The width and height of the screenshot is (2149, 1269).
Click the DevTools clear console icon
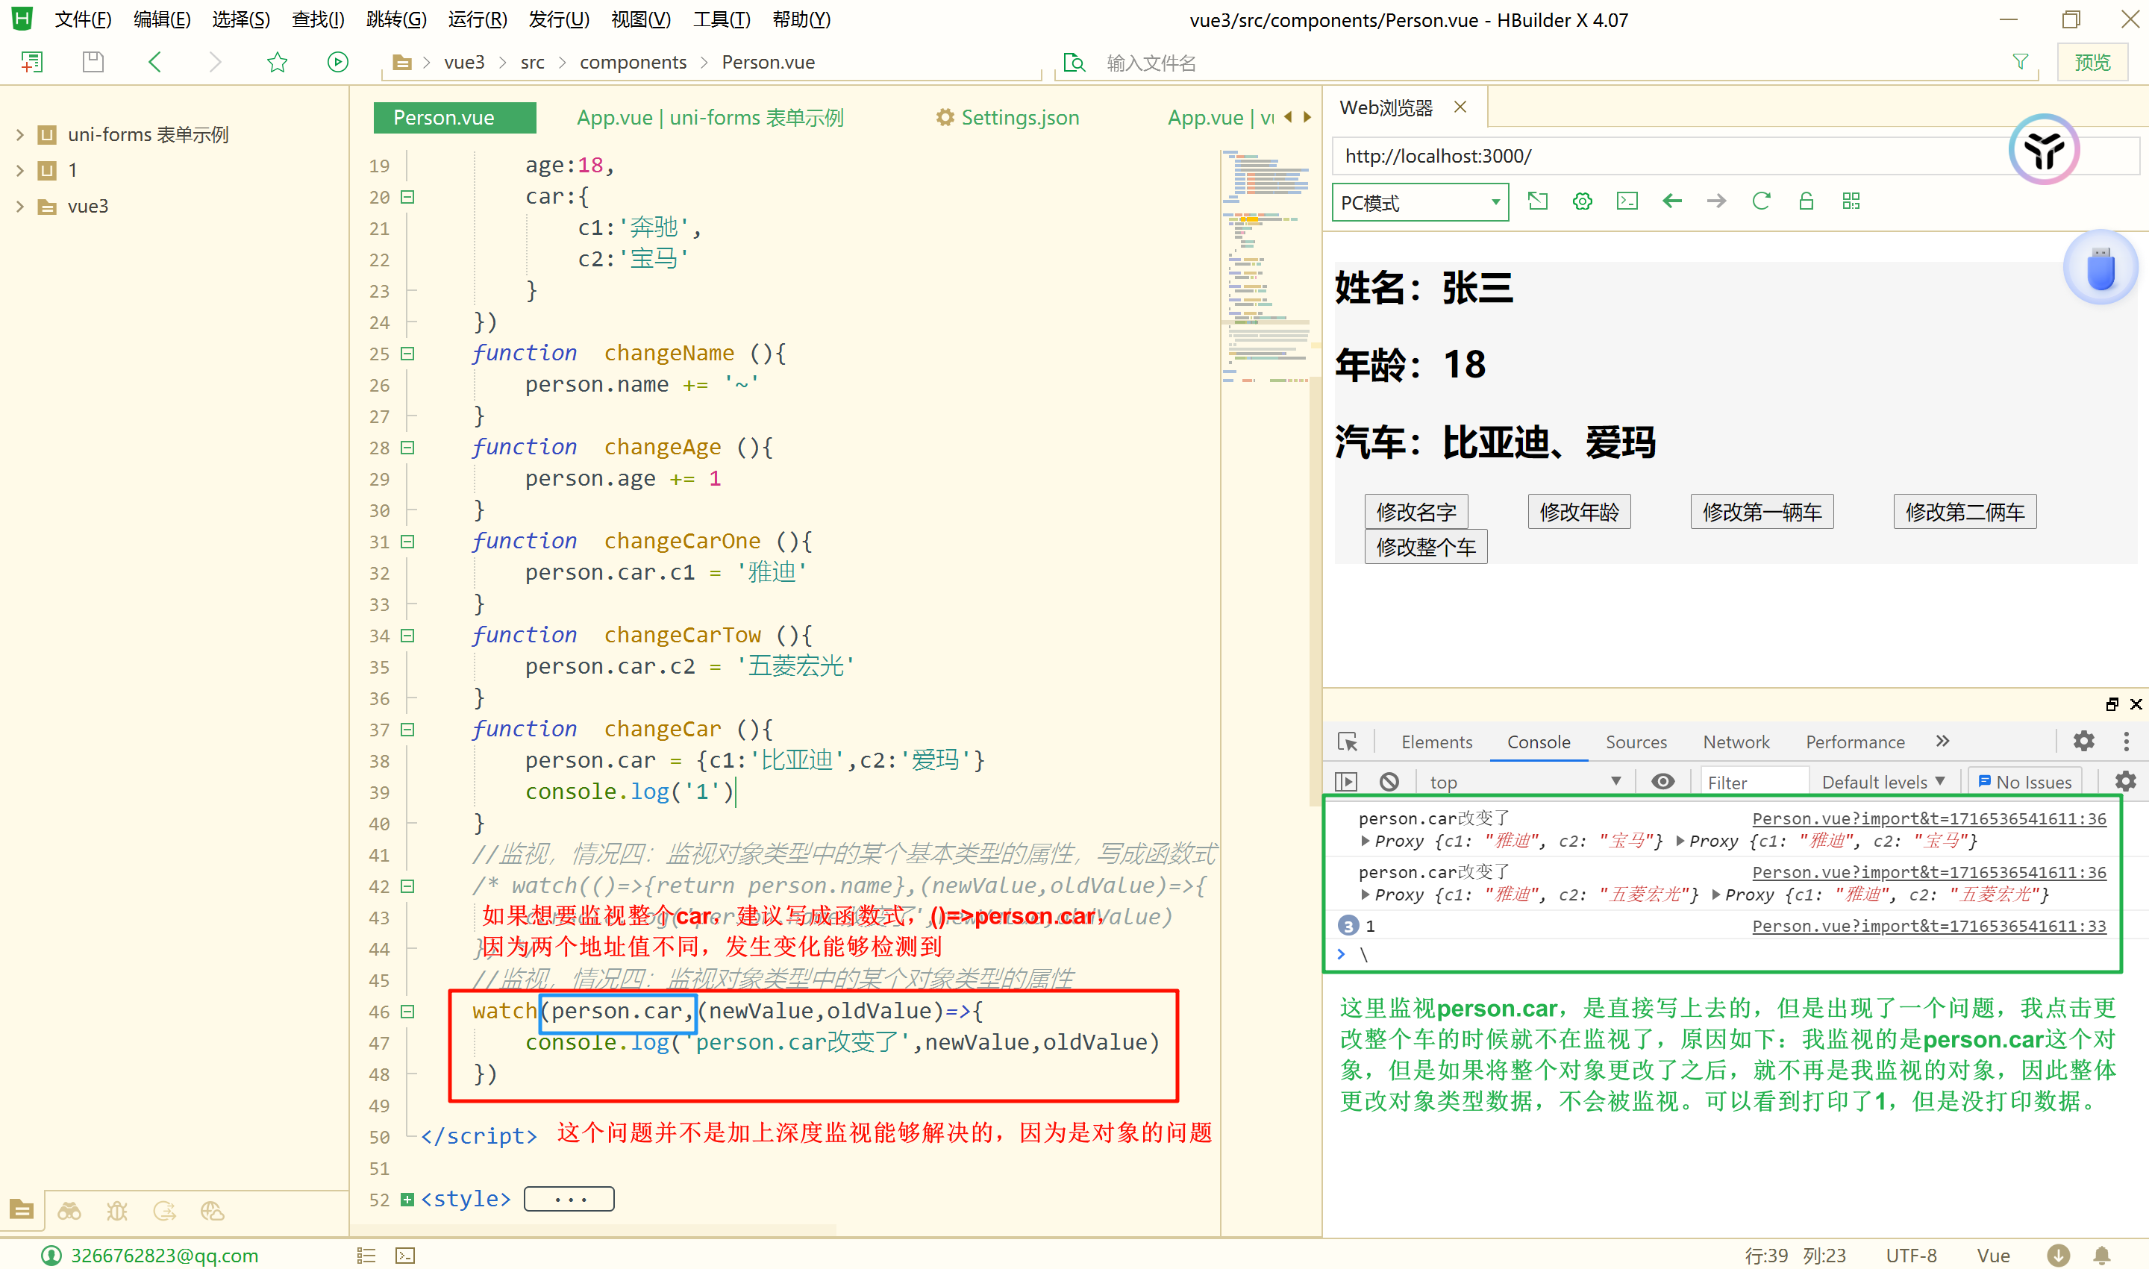pyautogui.click(x=1389, y=782)
